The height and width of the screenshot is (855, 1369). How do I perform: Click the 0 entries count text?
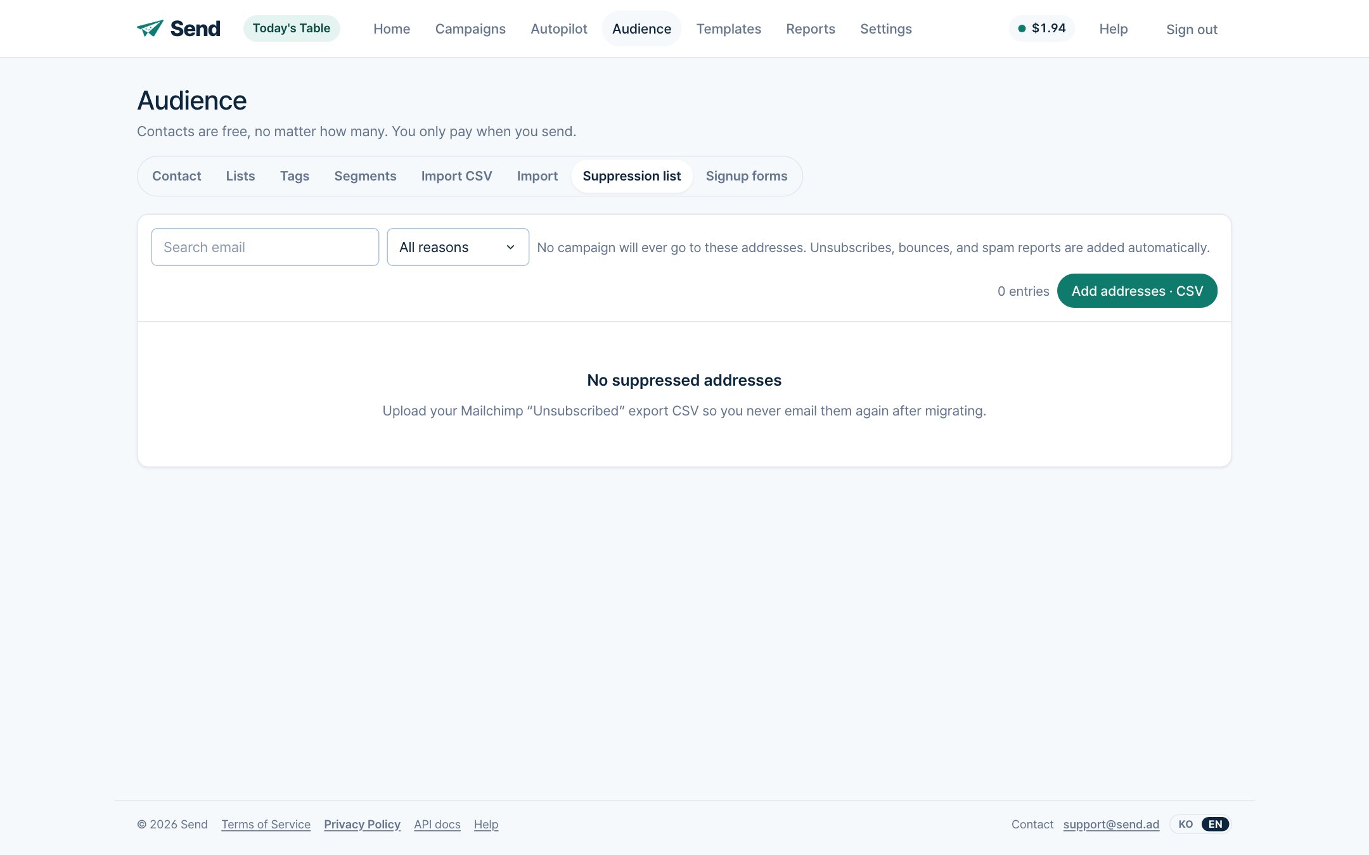point(1023,291)
